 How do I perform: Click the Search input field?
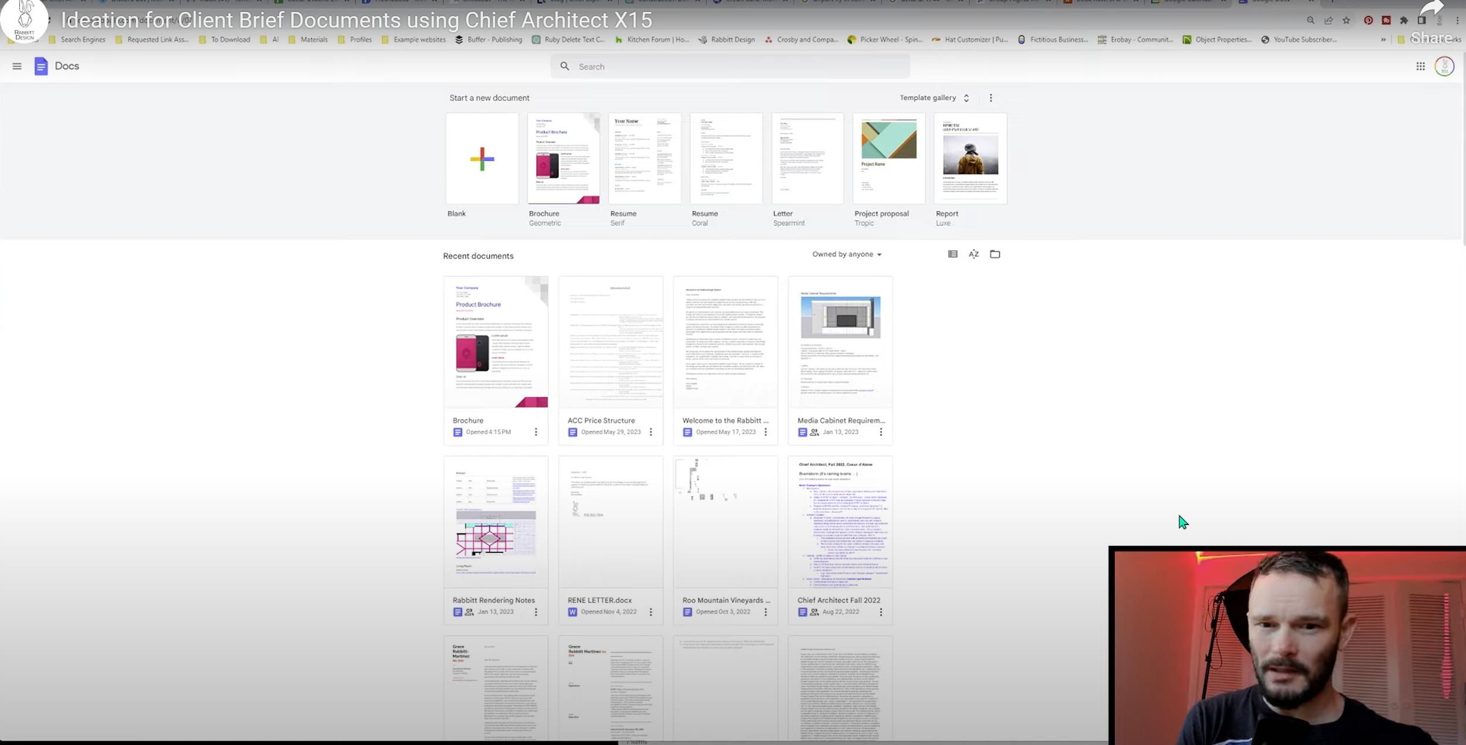pyautogui.click(x=729, y=67)
